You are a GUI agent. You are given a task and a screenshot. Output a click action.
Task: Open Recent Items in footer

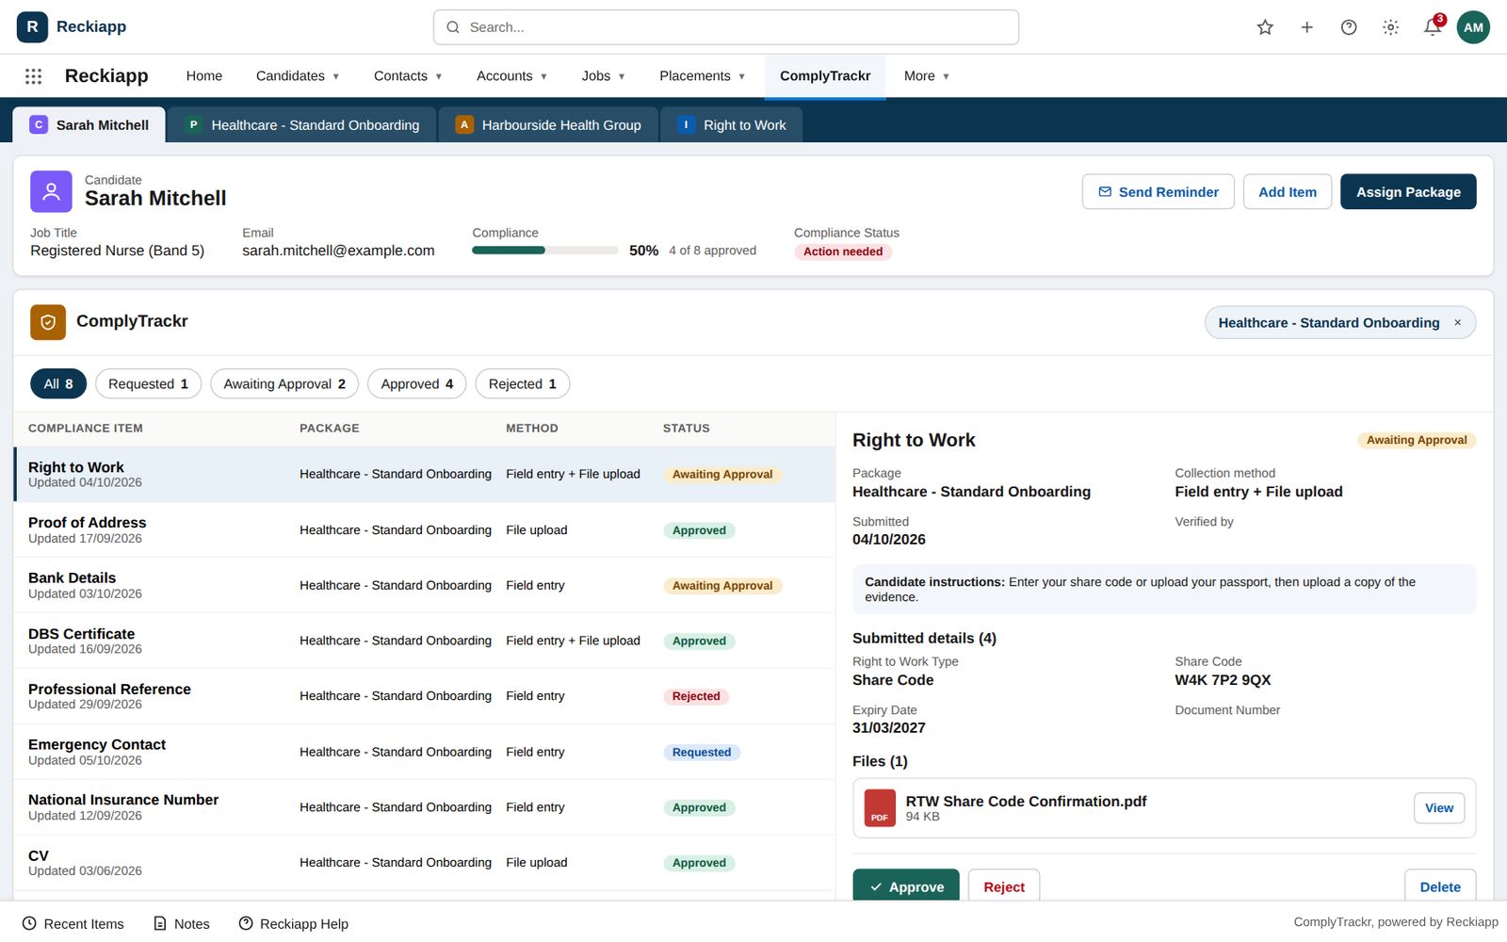[73, 924]
